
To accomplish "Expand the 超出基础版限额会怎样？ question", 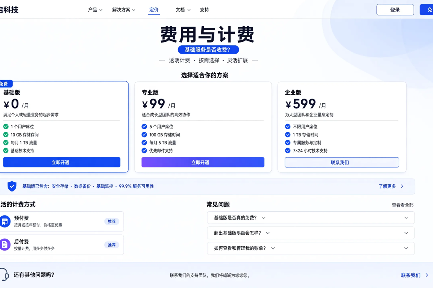I will point(311,233).
